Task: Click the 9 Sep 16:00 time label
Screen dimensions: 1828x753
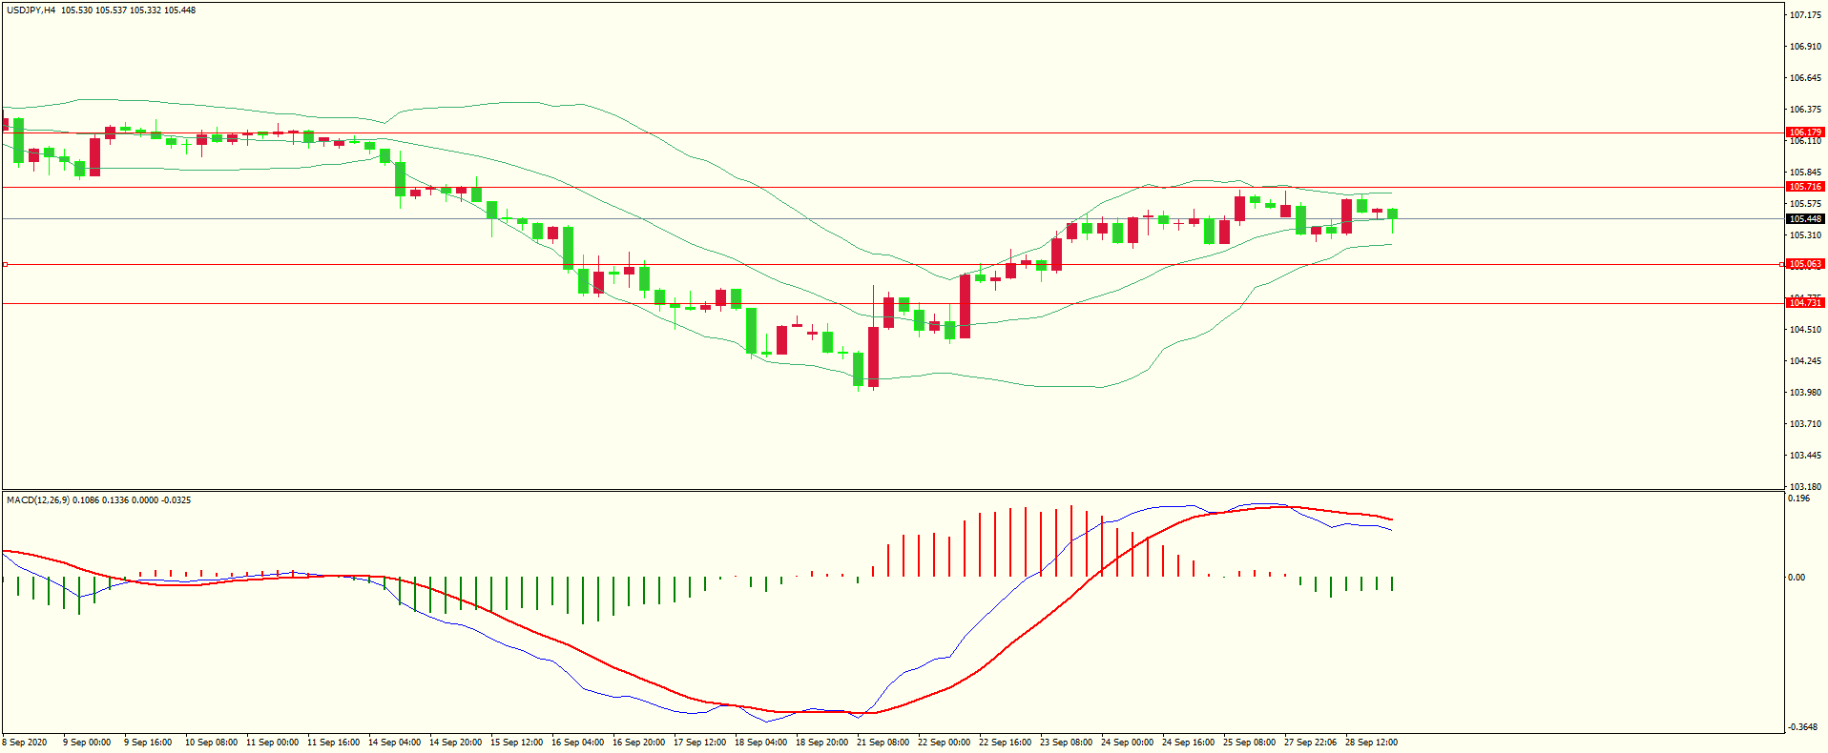Action: click(148, 743)
